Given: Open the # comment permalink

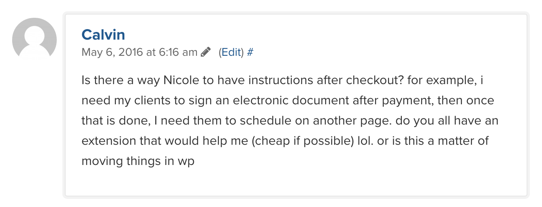Looking at the screenshot, I should click(x=250, y=52).
